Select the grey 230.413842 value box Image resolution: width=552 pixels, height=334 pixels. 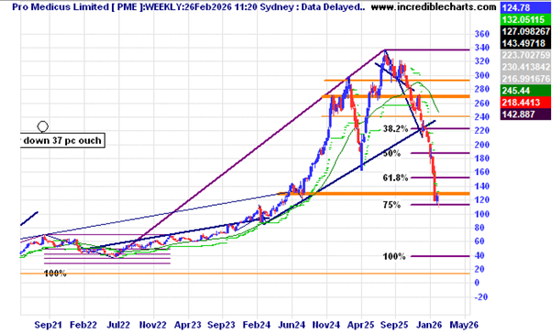[x=525, y=67]
